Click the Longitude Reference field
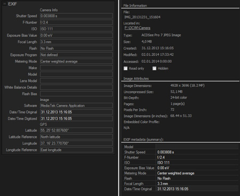240x196 pixels. (x=76, y=150)
